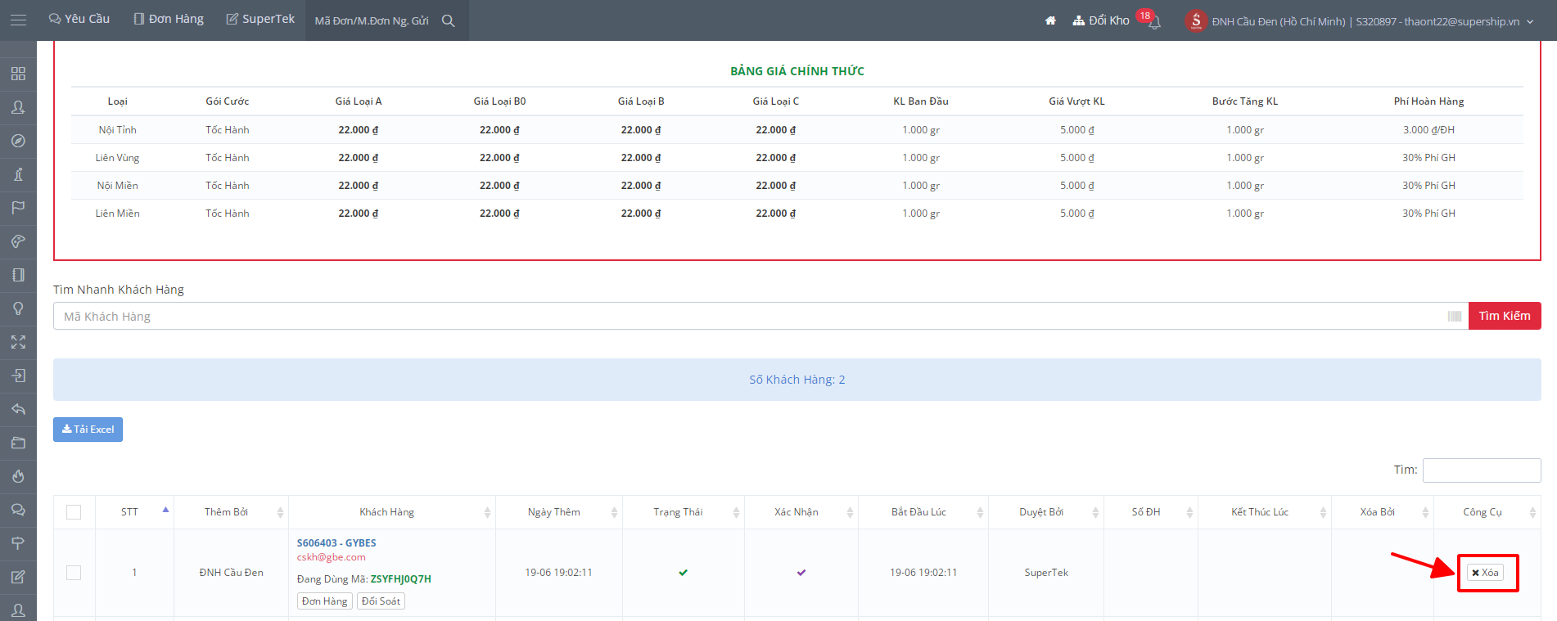Open notifications bell with 18 badge

(1154, 23)
